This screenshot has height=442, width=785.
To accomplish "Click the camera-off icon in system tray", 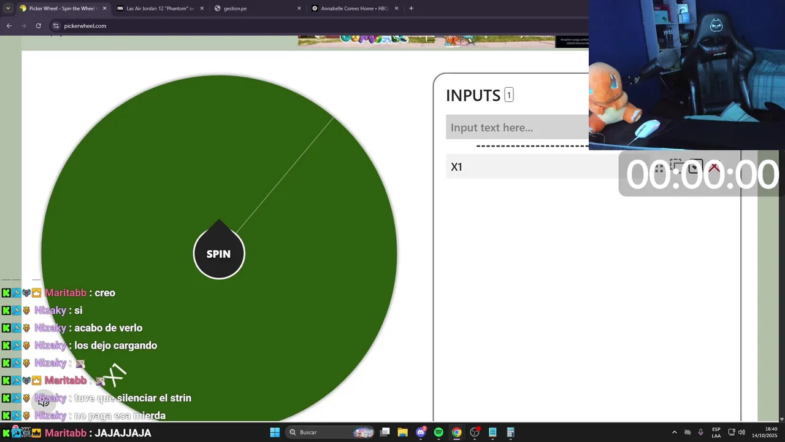I will pos(688,432).
